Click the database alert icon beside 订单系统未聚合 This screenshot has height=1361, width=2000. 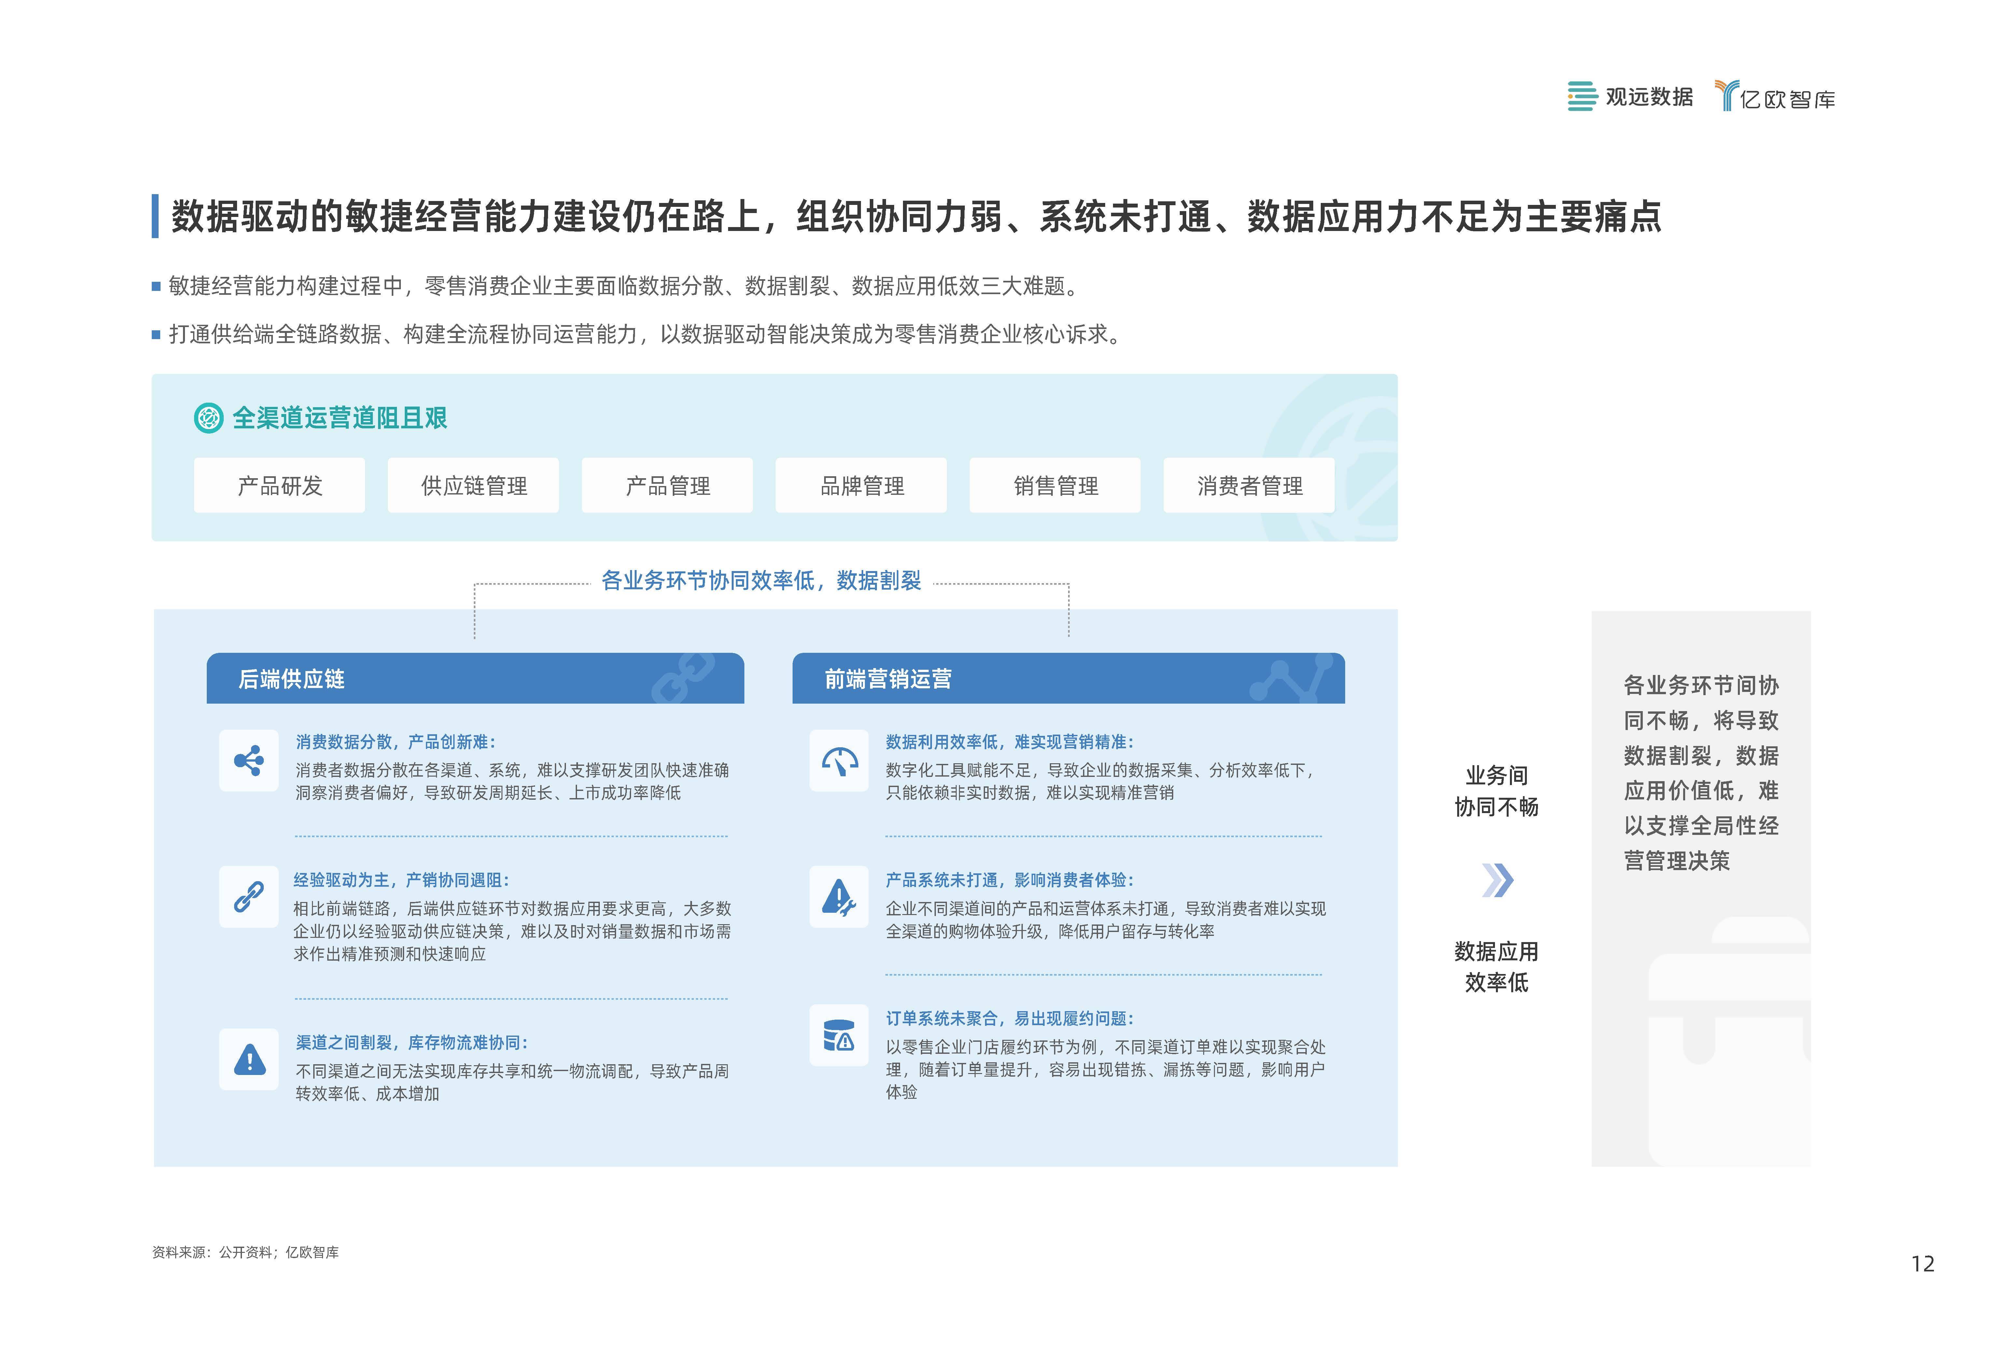839,1036
